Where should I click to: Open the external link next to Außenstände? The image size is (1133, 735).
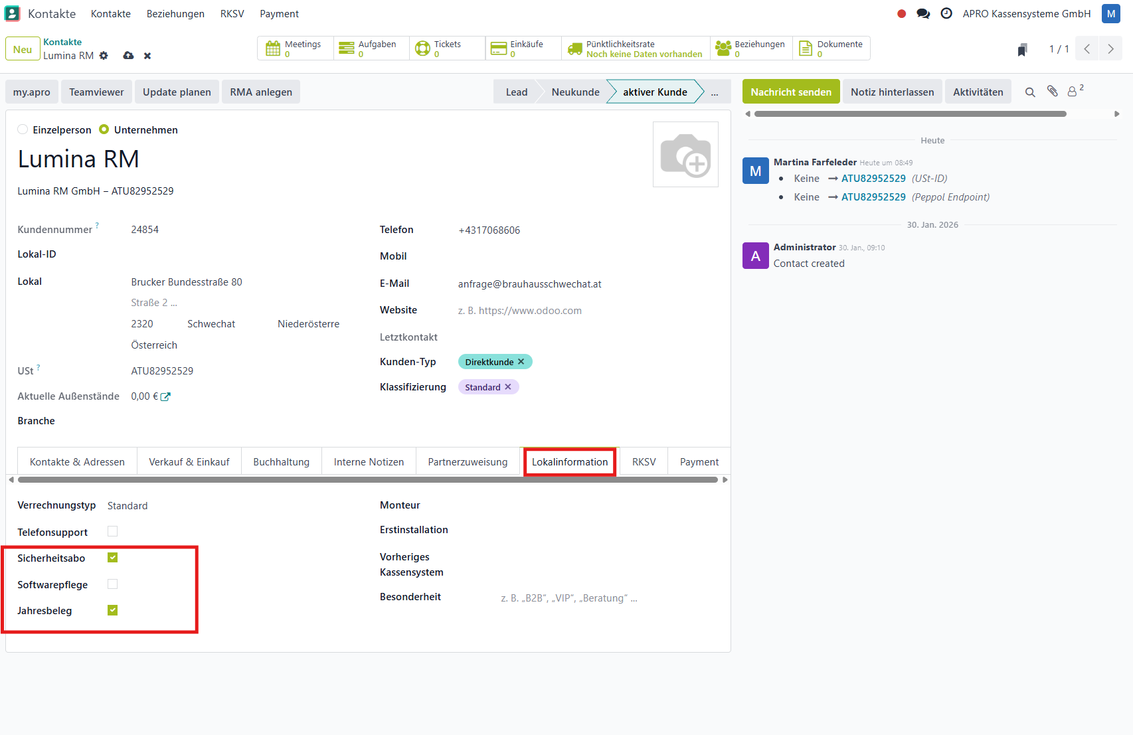(x=166, y=396)
